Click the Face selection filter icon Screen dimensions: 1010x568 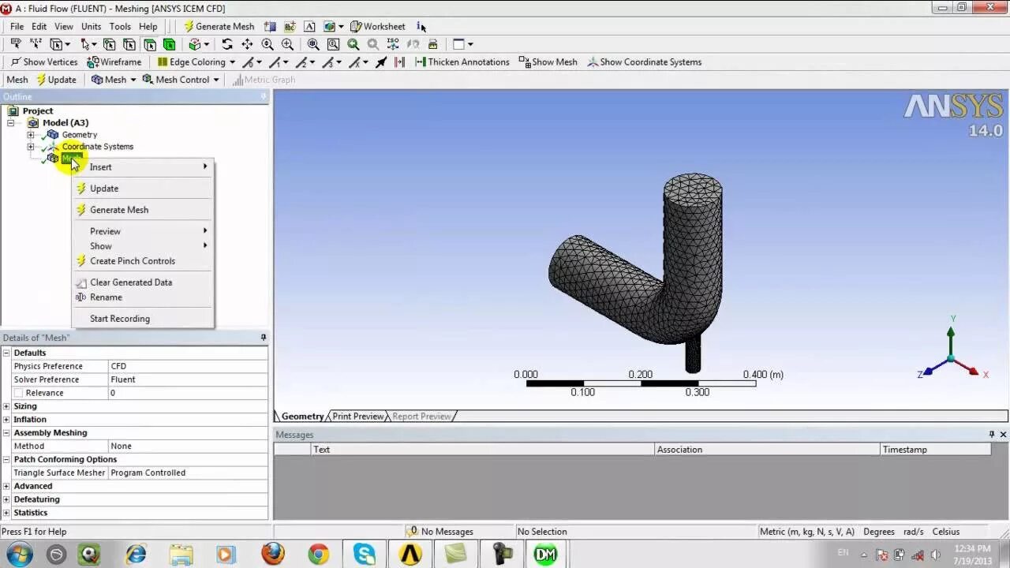coord(149,44)
